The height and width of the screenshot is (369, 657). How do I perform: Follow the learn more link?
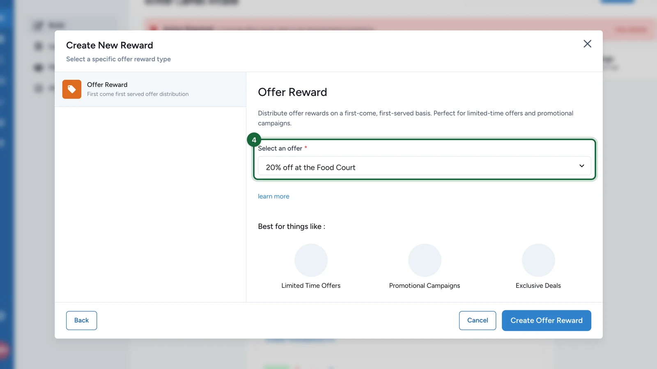tap(273, 196)
